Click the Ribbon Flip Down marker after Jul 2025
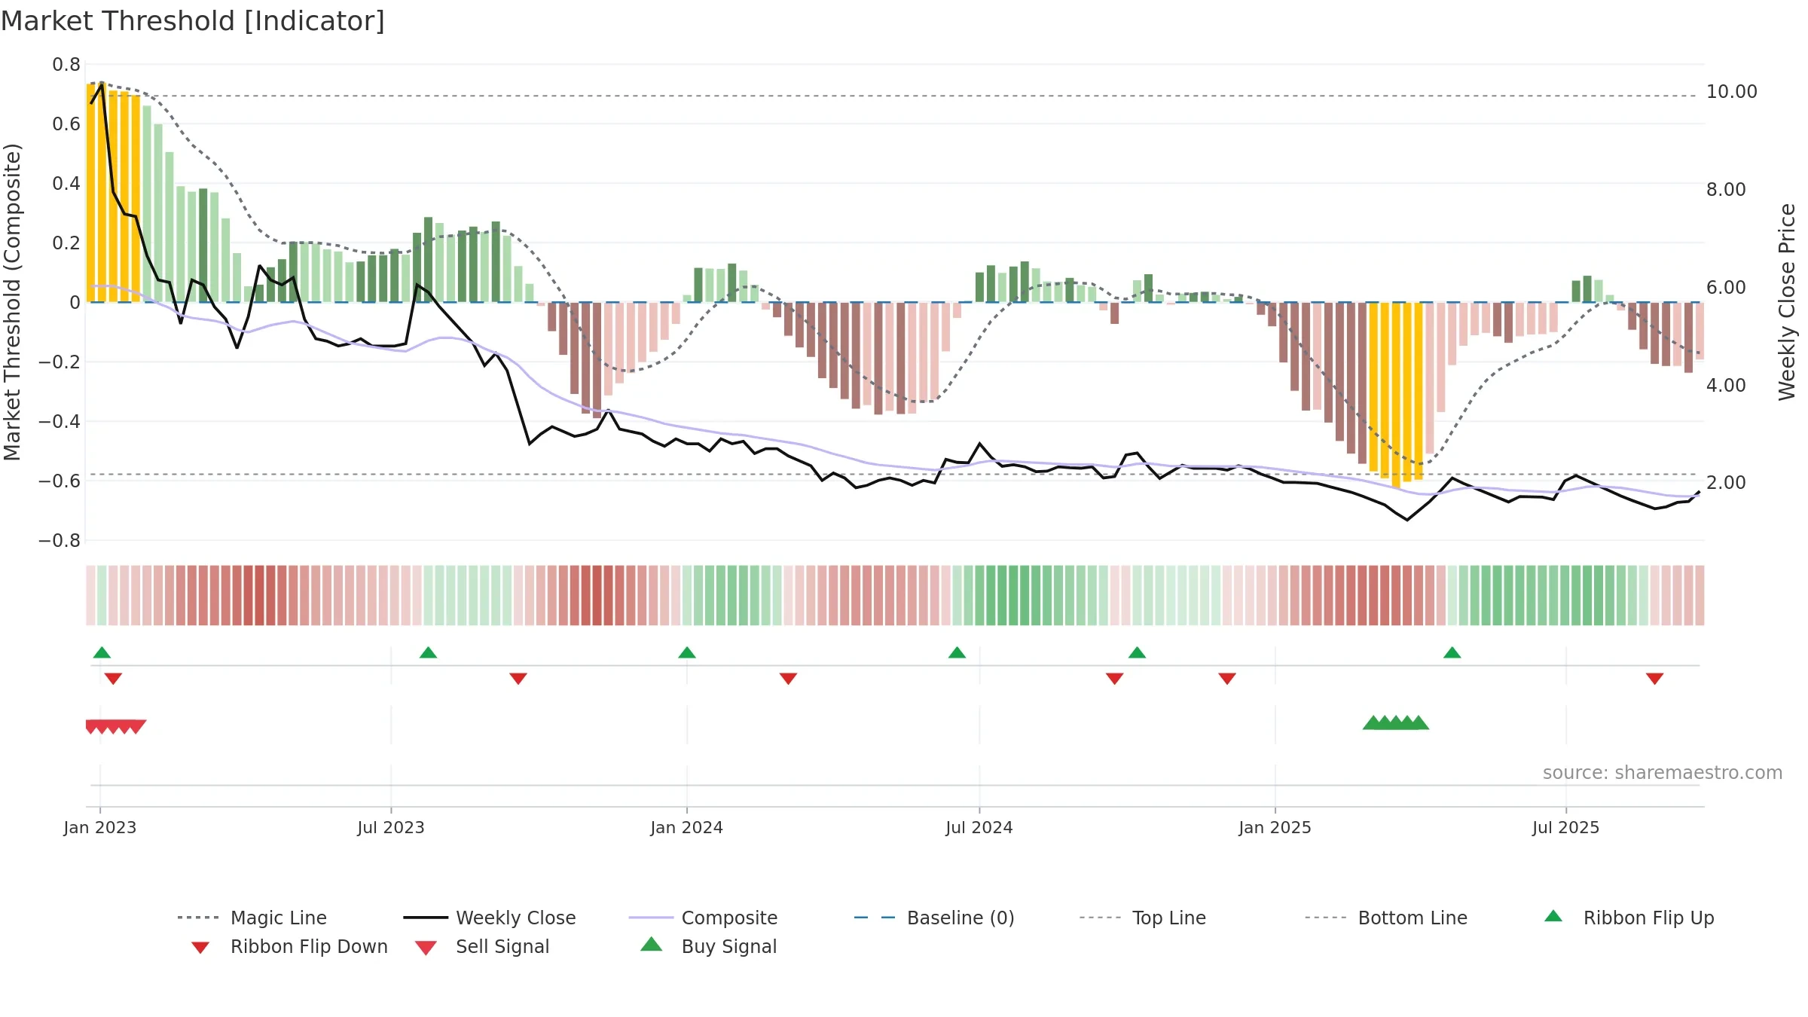The height and width of the screenshot is (1017, 1808). pos(1655,679)
